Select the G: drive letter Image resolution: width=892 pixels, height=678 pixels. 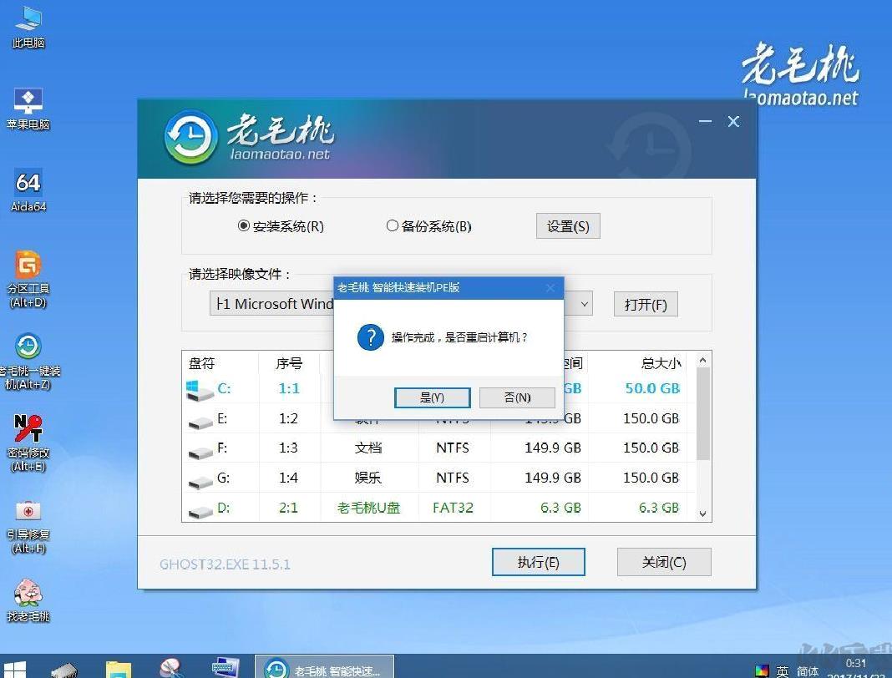point(224,478)
